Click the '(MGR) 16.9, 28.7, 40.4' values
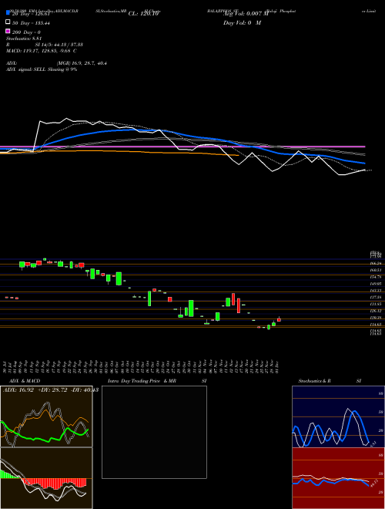 (82, 63)
